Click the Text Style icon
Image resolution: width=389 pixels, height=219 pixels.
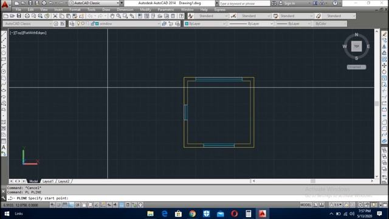coord(190,16)
